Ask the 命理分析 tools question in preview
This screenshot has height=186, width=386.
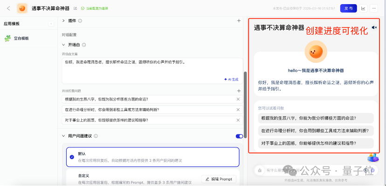(x=316, y=131)
